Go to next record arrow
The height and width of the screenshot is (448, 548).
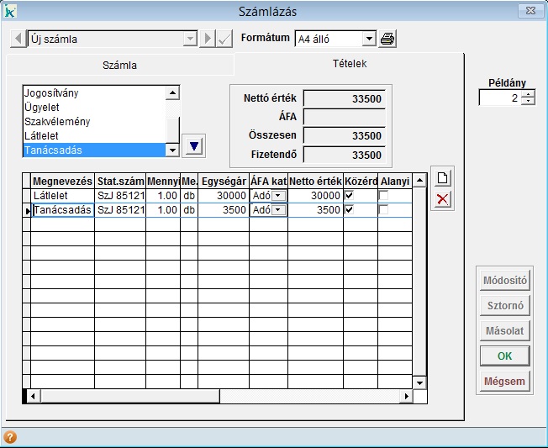click(207, 39)
